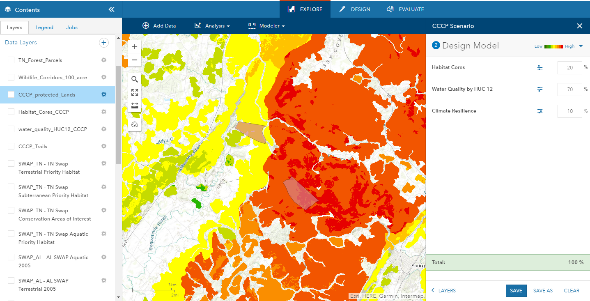
Task: Enable the TN_Forest_Parcels layer checkbox
Action: [x=11, y=60]
